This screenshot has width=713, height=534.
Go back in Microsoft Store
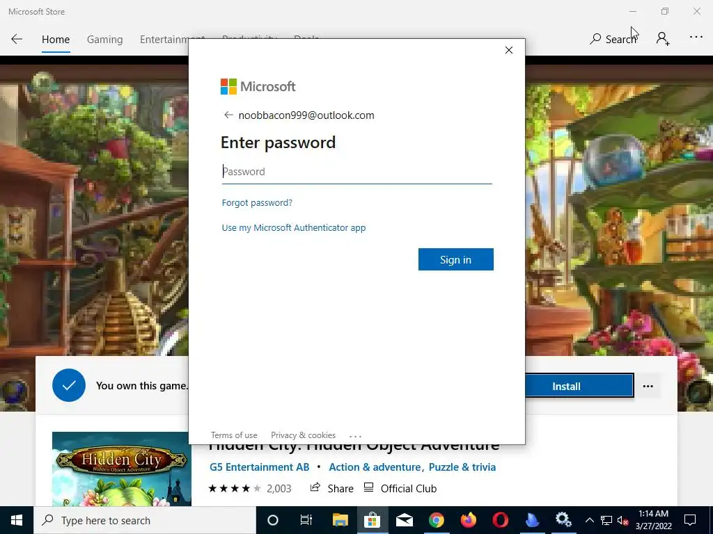[17, 39]
